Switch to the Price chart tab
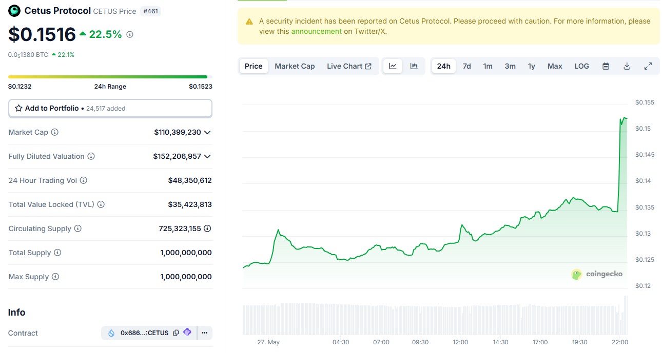662x353 pixels. [x=254, y=66]
